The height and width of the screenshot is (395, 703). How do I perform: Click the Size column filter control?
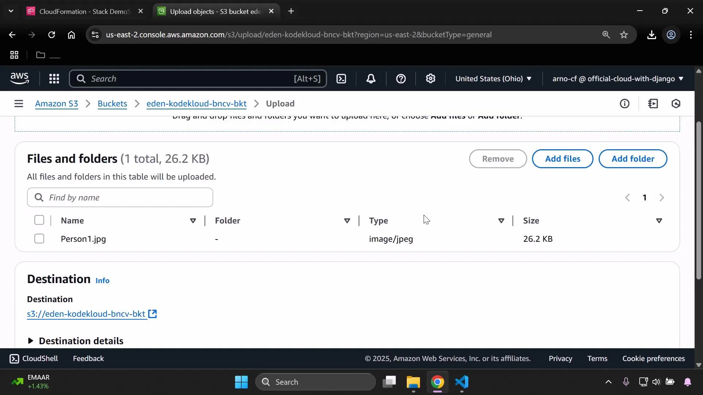click(659, 221)
